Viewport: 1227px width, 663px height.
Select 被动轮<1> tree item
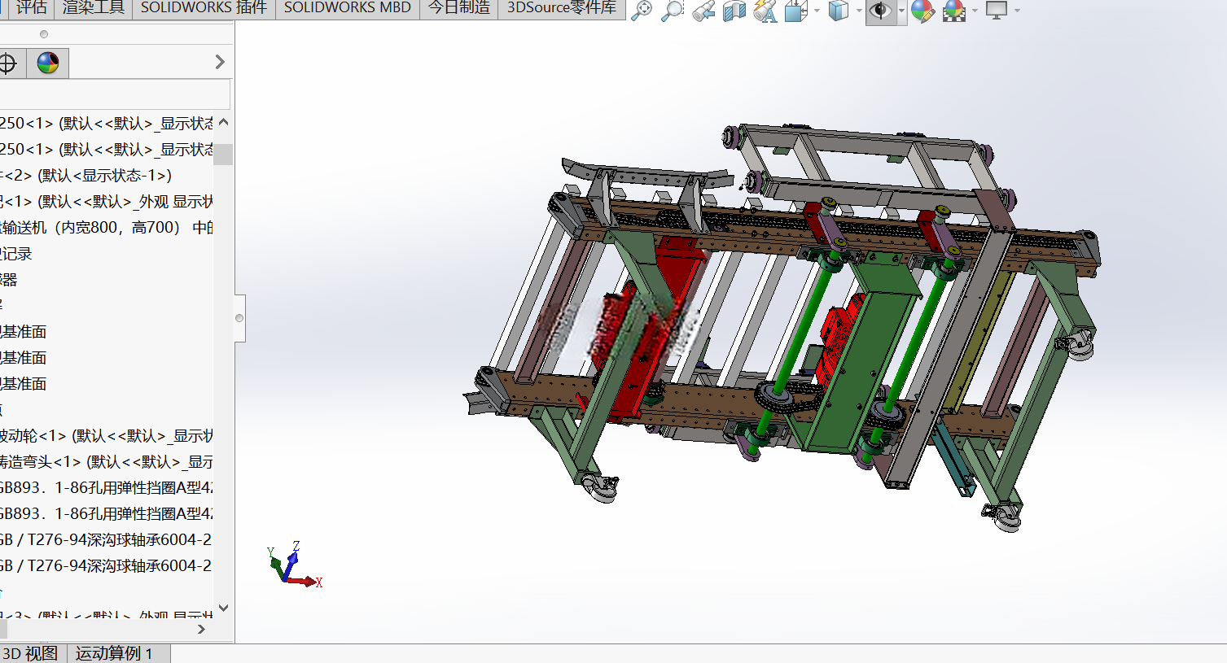pos(107,436)
